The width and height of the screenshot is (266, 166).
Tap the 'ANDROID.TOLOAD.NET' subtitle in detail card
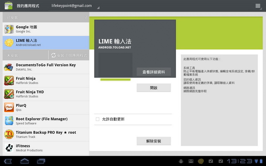(115, 48)
